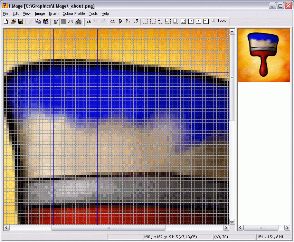Open the Help menu
The height and width of the screenshot is (242, 294).
tap(105, 13)
